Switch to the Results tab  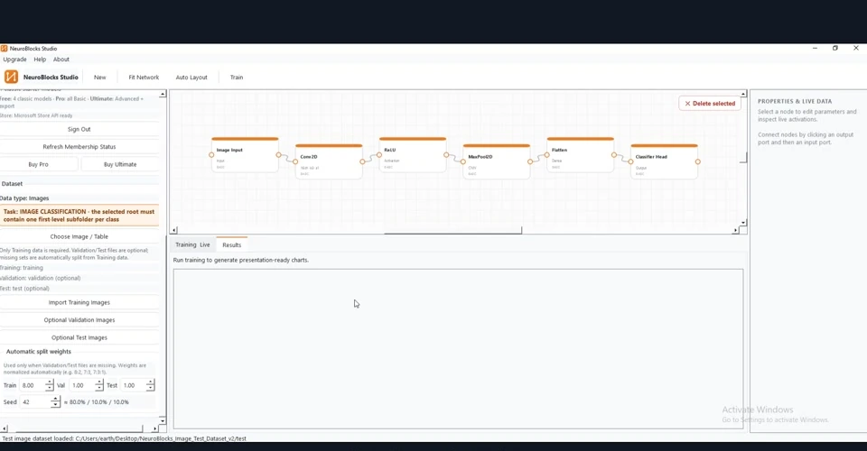point(232,244)
